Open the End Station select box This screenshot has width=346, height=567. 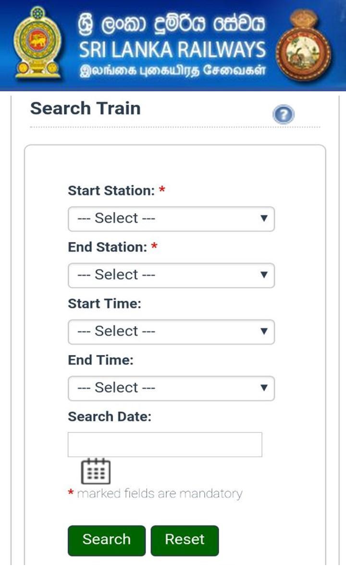click(171, 275)
